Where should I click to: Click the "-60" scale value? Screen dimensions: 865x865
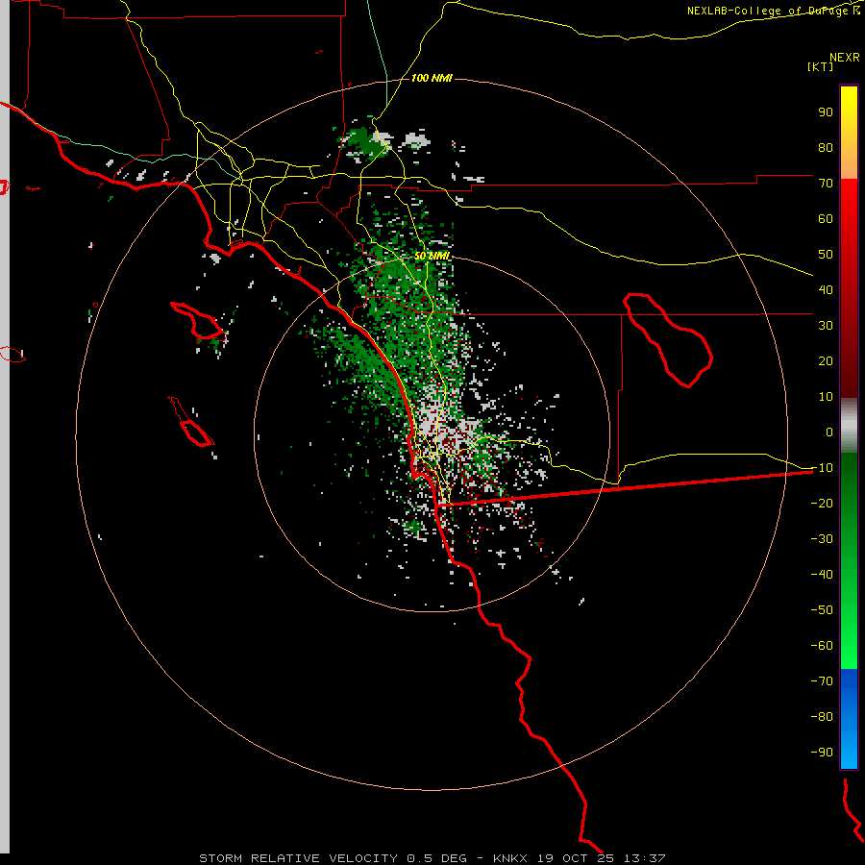click(822, 646)
